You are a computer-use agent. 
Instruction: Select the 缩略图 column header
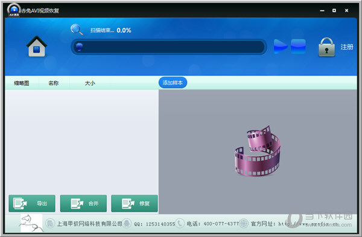(x=22, y=83)
